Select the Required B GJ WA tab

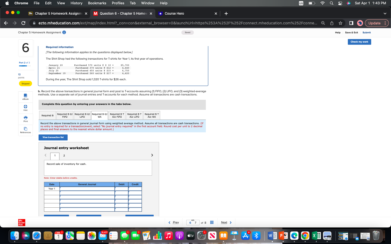click(100, 115)
